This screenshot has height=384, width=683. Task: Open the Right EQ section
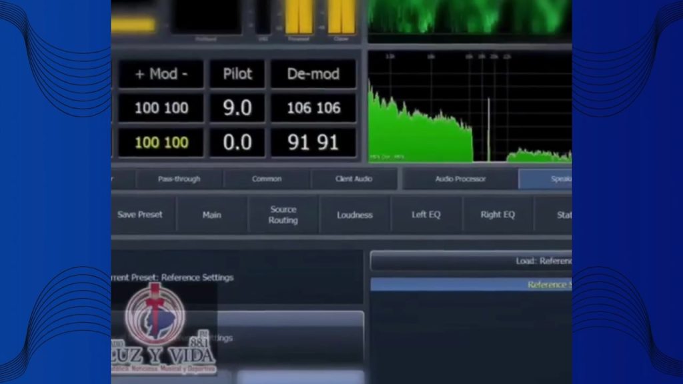(x=498, y=215)
